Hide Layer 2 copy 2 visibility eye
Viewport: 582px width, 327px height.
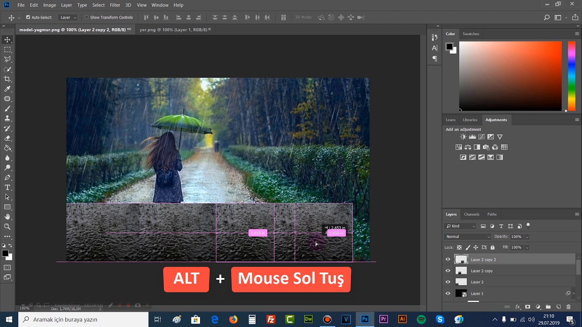[x=448, y=259]
